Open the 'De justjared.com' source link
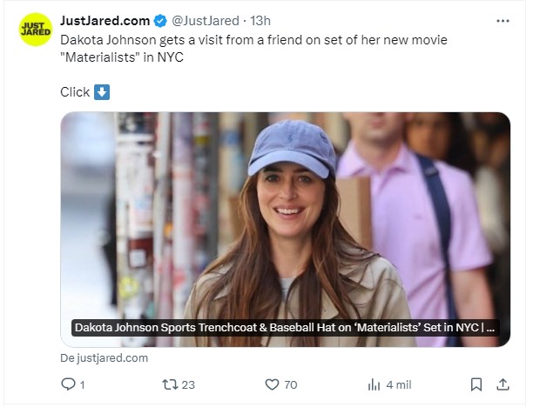 tap(104, 357)
